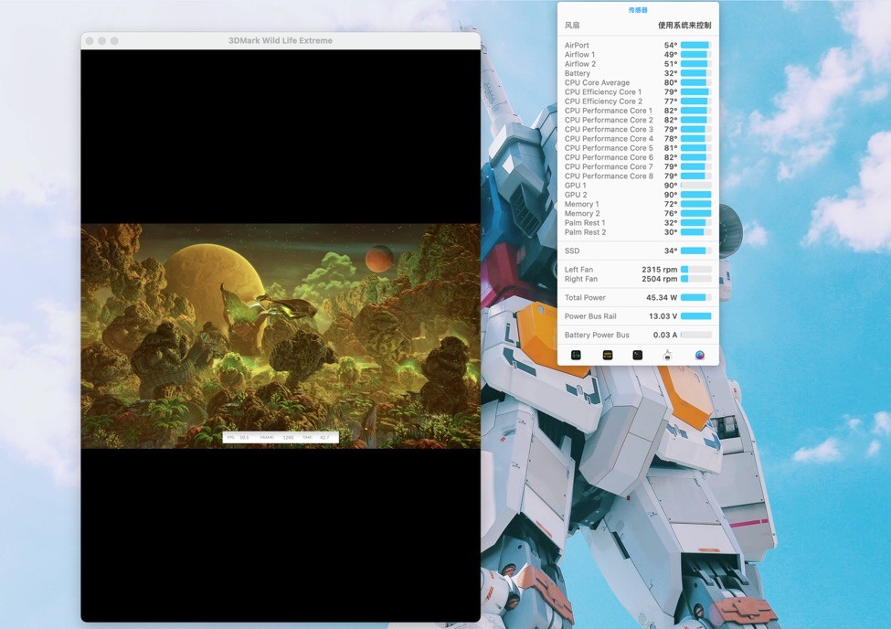
Task: Select CPU Performance Core 6 row
Action: [x=638, y=157]
